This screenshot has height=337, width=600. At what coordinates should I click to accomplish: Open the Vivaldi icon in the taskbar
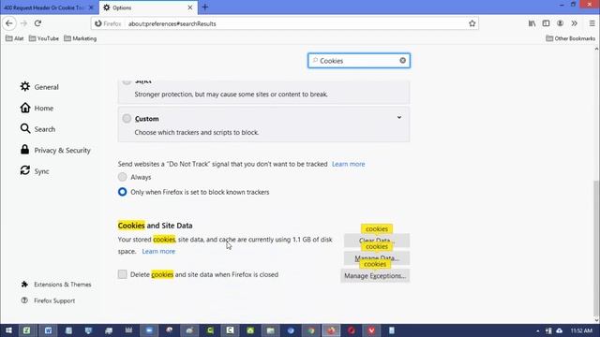point(371,330)
